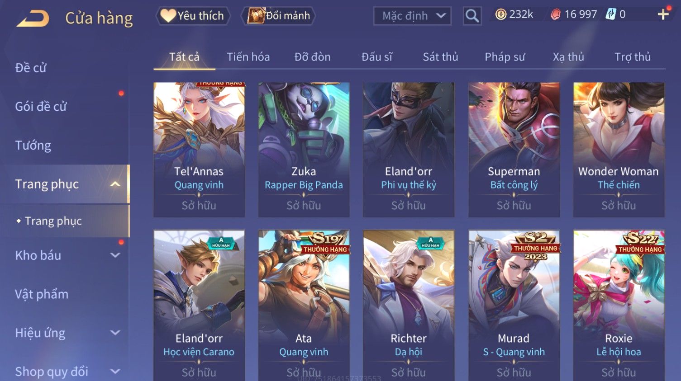
Task: Click the heart icon in Yêu thích
Action: pyautogui.click(x=168, y=16)
